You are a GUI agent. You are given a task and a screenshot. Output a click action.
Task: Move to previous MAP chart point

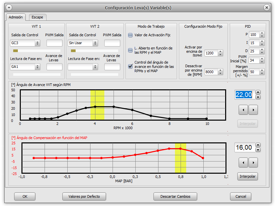pos(243,163)
